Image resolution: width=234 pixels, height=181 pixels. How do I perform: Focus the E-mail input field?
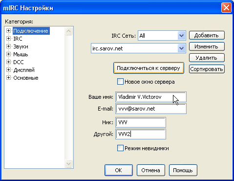(x=151, y=109)
